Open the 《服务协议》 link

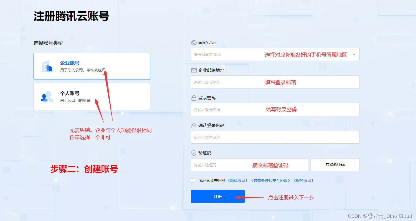[303, 180]
